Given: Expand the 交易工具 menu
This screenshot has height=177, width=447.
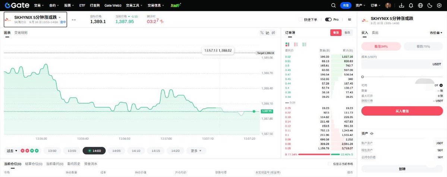Looking at the screenshot, I should coord(135,6).
